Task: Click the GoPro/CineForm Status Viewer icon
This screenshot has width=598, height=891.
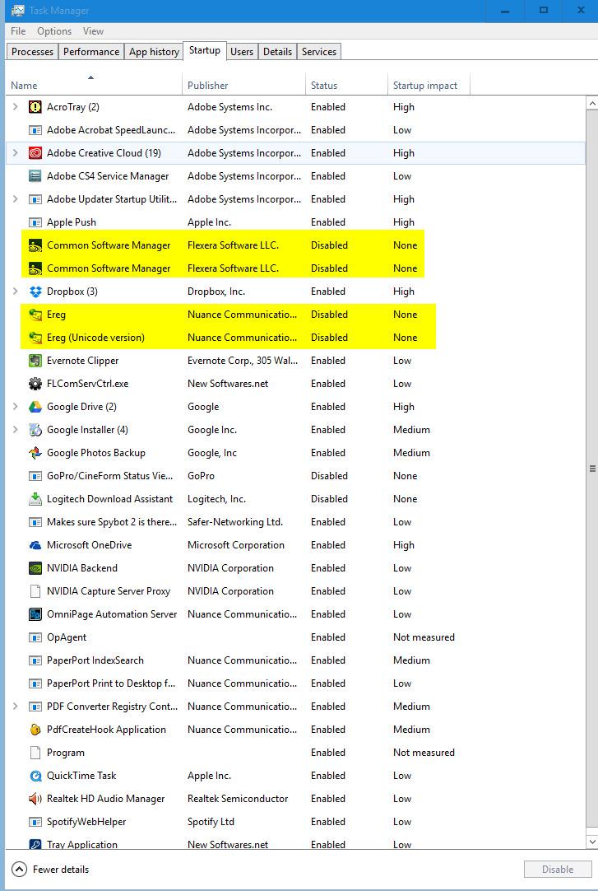Action: [35, 476]
